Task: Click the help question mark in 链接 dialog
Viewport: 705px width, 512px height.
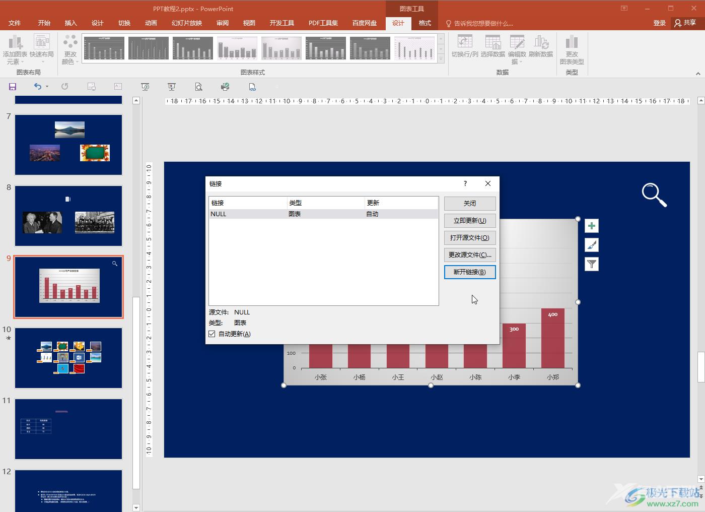Action: click(465, 183)
